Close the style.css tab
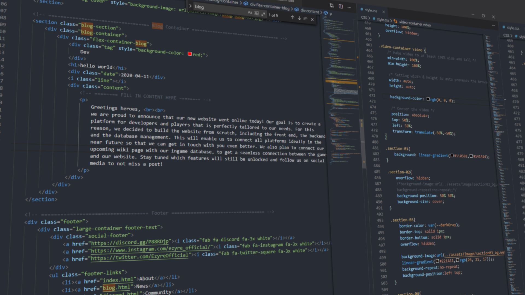 (384, 12)
